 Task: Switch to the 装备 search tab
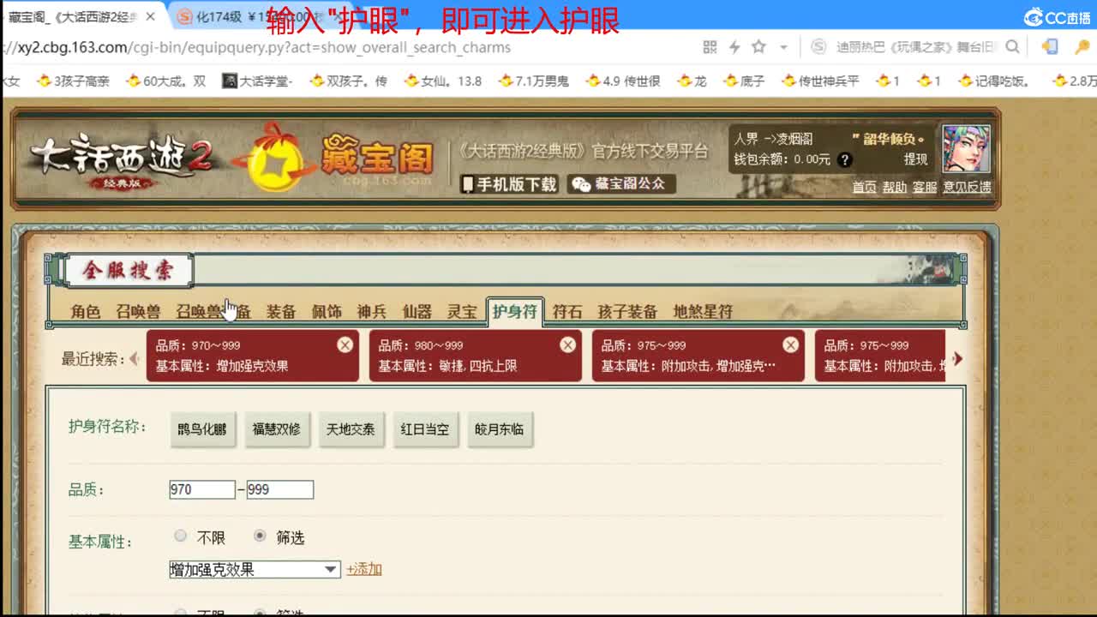coord(281,312)
